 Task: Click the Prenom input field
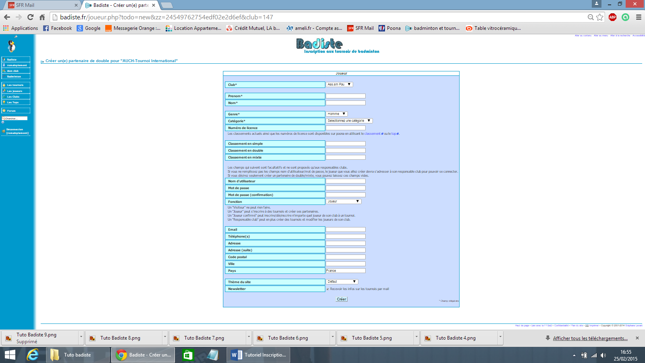click(x=345, y=96)
